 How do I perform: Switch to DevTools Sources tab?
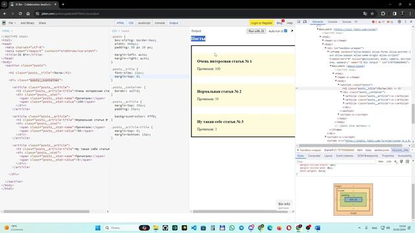pos(346,22)
